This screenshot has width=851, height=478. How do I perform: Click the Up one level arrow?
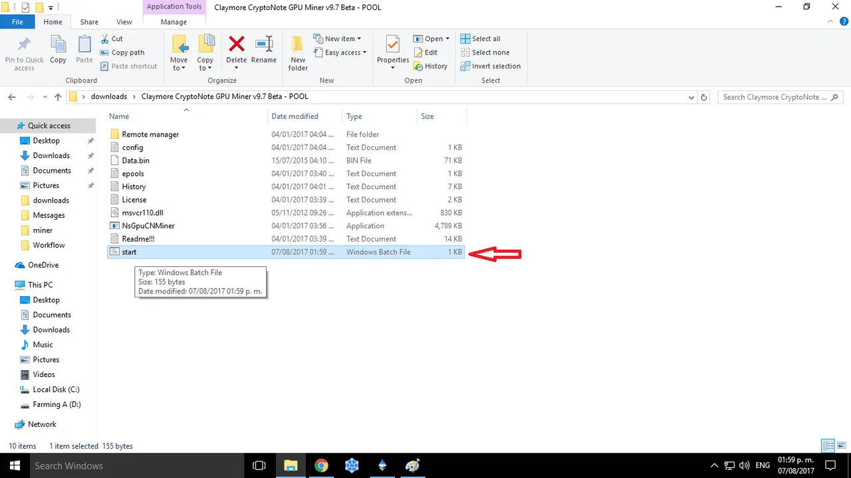point(58,97)
